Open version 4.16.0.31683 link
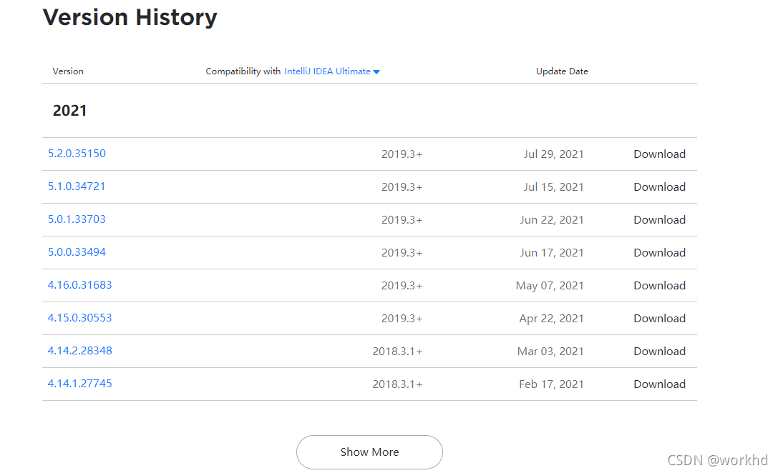Image resolution: width=778 pixels, height=473 pixels. pyautogui.click(x=80, y=285)
